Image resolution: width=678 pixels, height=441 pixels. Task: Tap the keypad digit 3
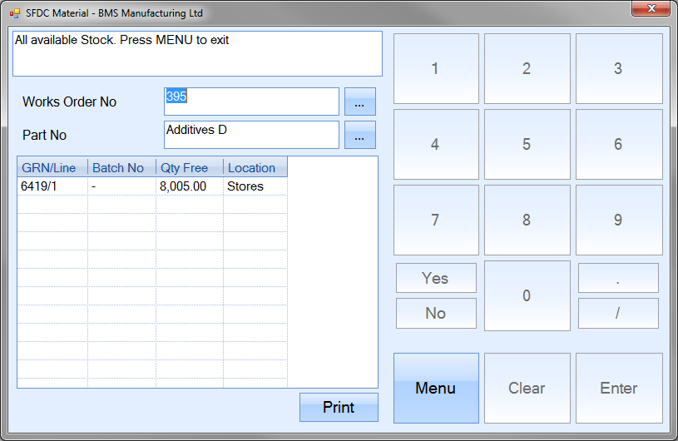619,69
